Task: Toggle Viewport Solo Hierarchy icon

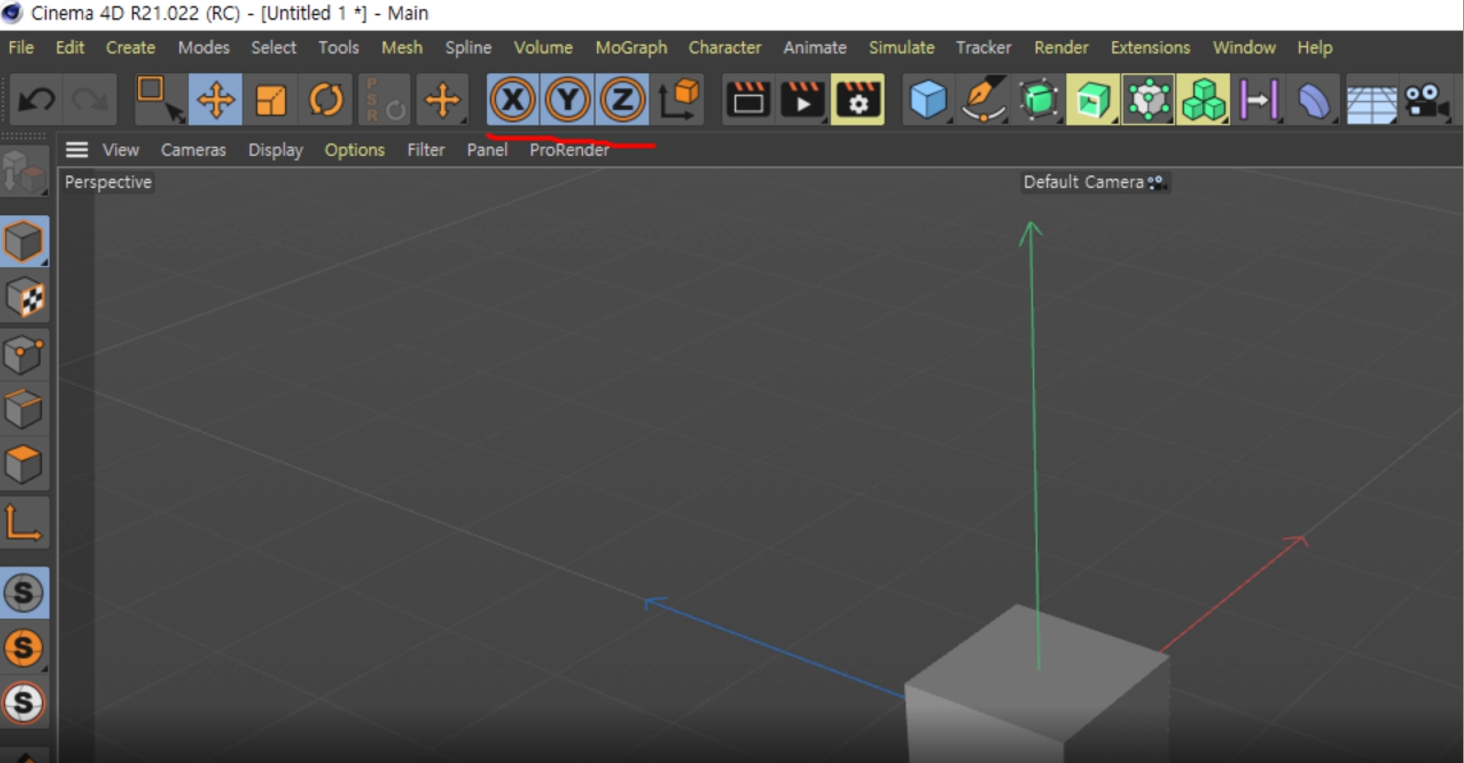Action: (x=24, y=702)
